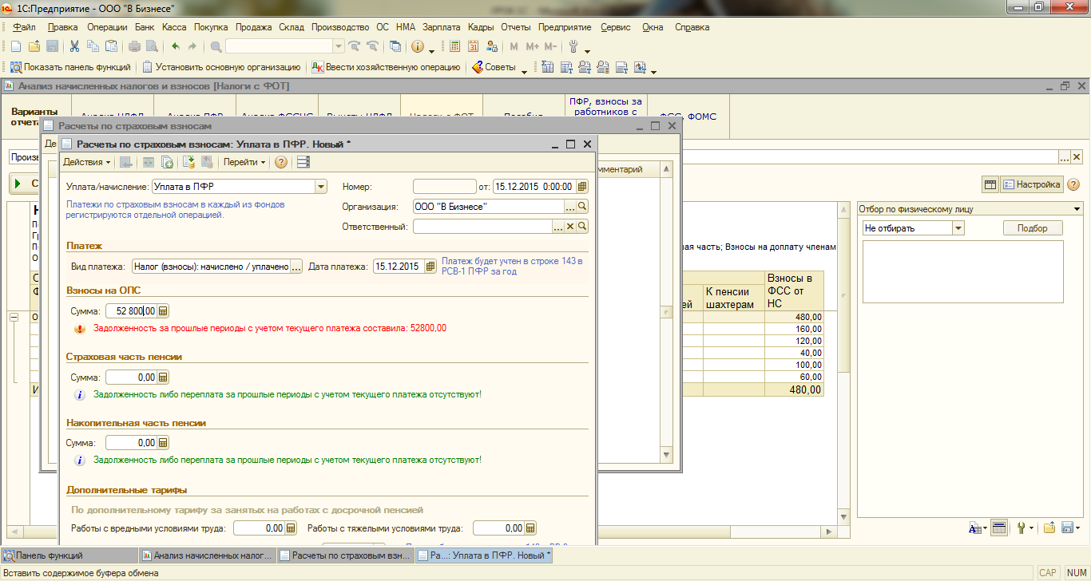Click the К пенсии шахтерам column header

[733, 298]
